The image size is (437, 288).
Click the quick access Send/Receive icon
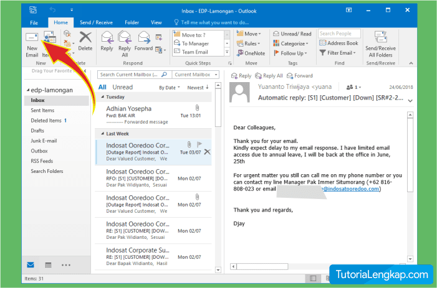pyautogui.click(x=33, y=10)
